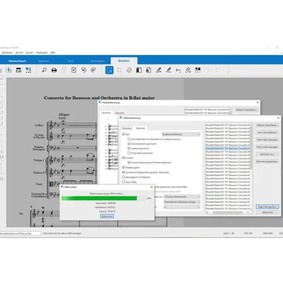
Task: Click the search field in status bar
Action: (x=20, y=233)
